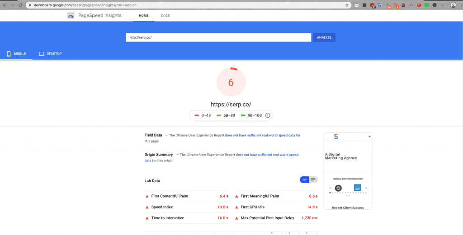The image size is (463, 235).
Task: Click the Speed Index metric label
Action: (x=162, y=207)
